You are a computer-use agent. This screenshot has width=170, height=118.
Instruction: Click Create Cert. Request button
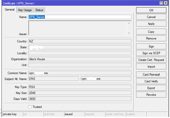tap(151, 60)
